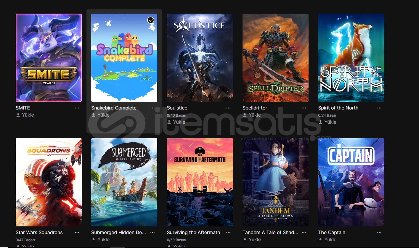Click Yükle under Spirit of the North

click(330, 122)
